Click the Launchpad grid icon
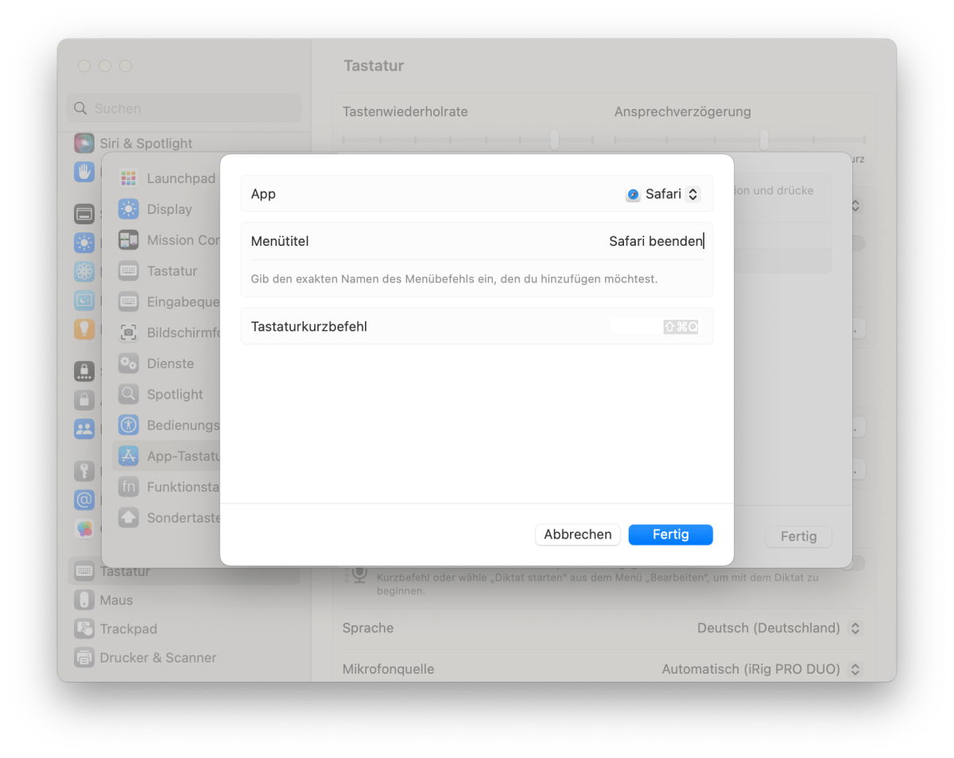 (128, 178)
